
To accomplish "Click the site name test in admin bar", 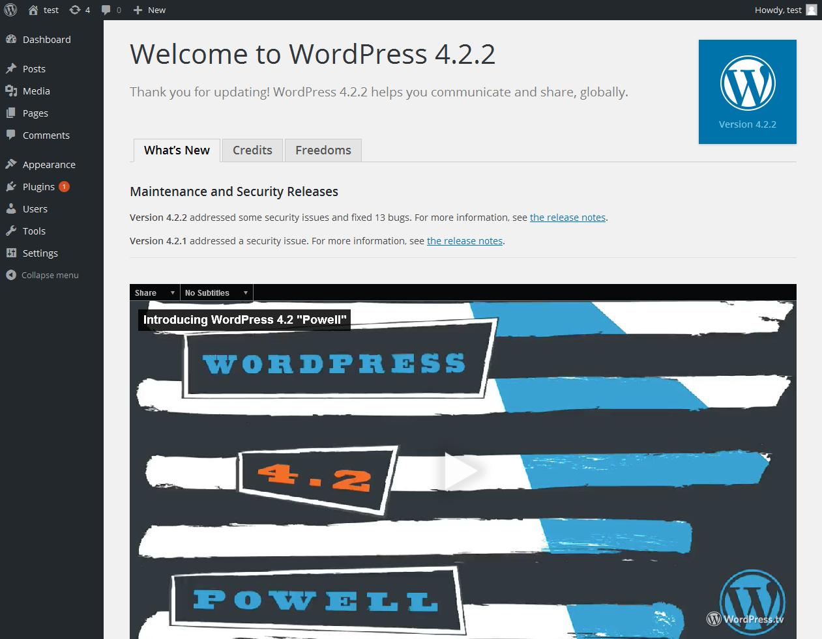I will 51,10.
